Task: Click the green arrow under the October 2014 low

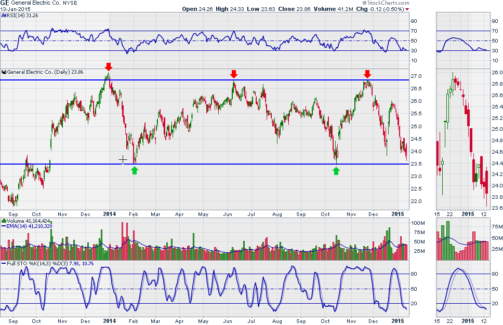Action: click(336, 171)
